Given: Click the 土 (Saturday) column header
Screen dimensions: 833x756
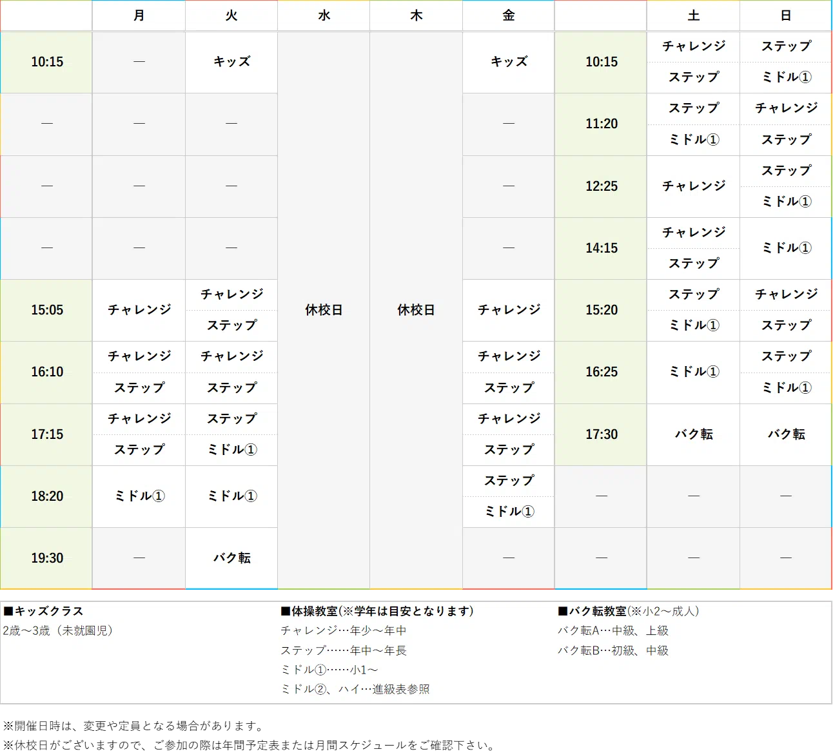Looking at the screenshot, I should coord(693,15).
